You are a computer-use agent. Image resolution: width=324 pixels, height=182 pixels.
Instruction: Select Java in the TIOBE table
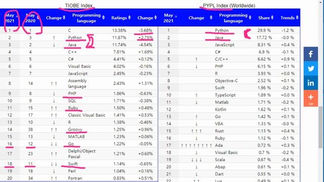click(x=72, y=45)
